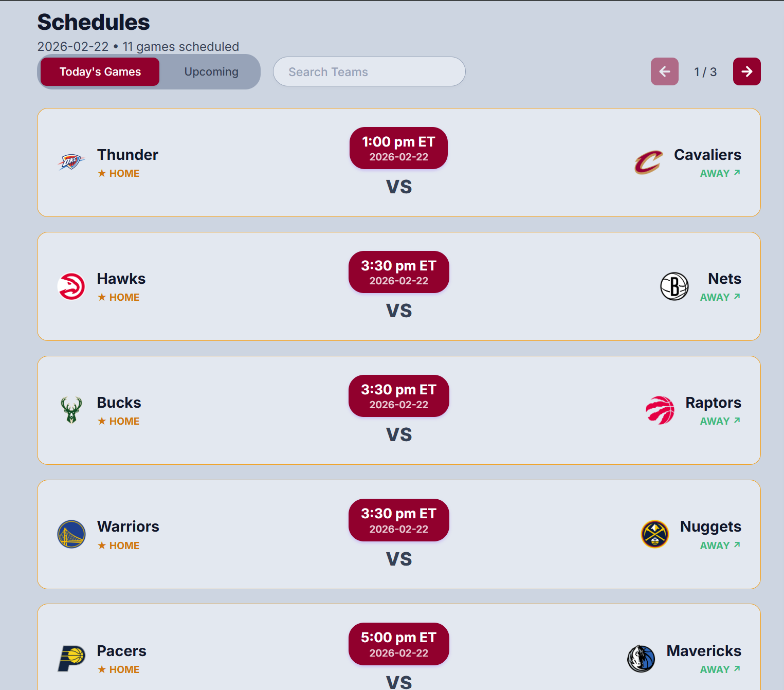Focus the Search Teams field
The height and width of the screenshot is (690, 784).
369,72
